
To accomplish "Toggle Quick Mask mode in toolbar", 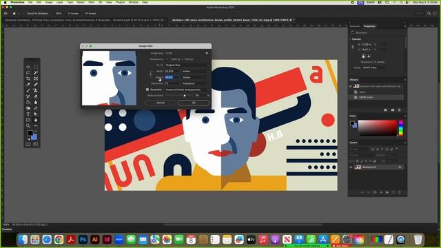I will 28,144.
